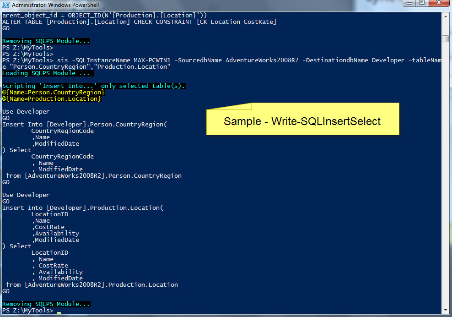The height and width of the screenshot is (317, 452).
Task: Click the yellow 'Sample - Write-SQLInsertSelect' note
Action: [303, 119]
